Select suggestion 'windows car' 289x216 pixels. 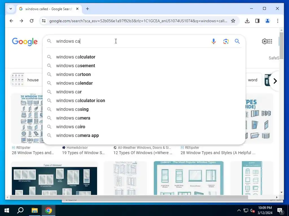(144, 92)
